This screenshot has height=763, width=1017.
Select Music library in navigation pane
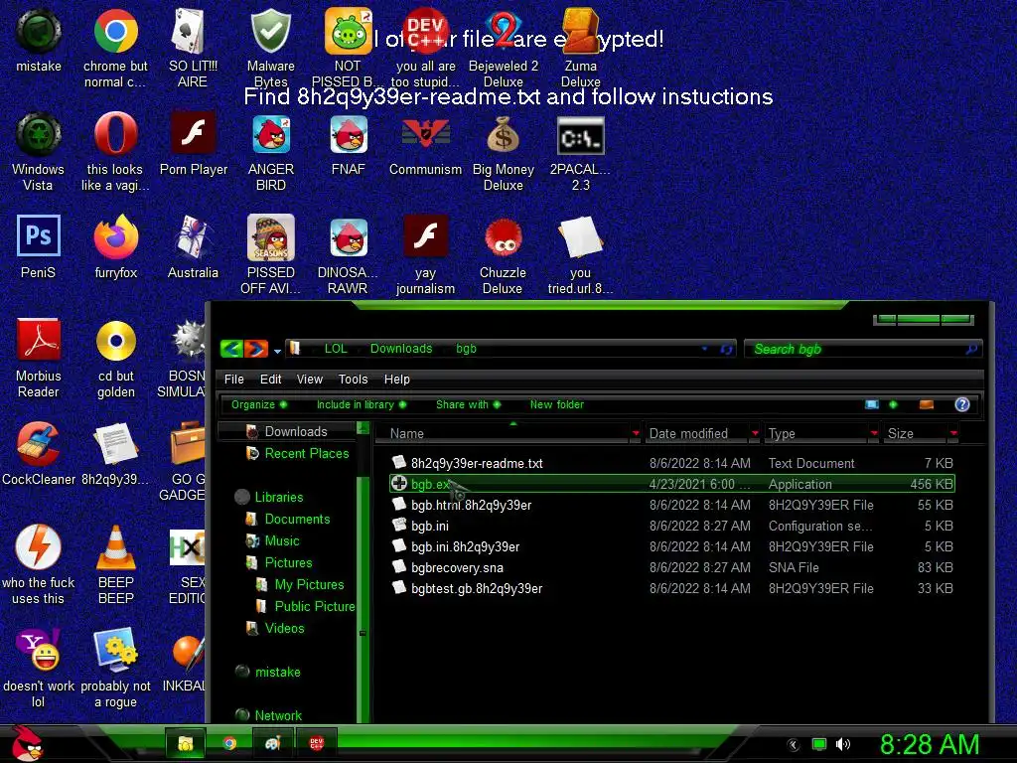[x=281, y=541]
